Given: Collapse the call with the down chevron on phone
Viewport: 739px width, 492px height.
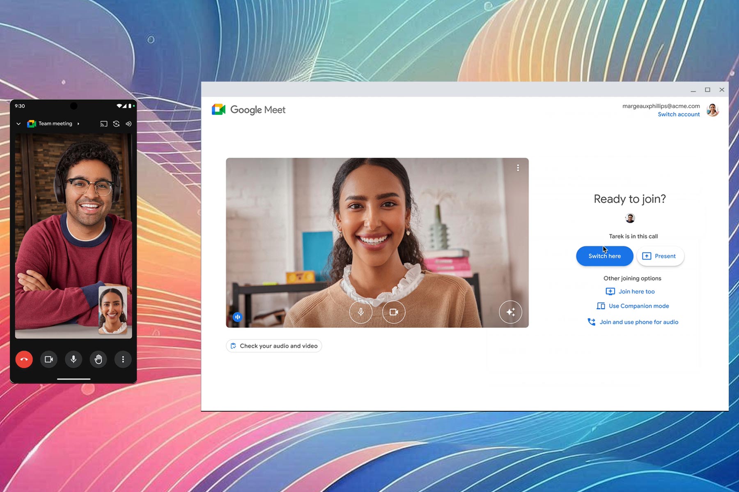Looking at the screenshot, I should (x=18, y=124).
